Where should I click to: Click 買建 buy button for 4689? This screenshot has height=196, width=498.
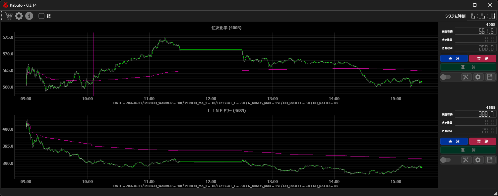click(x=482, y=141)
